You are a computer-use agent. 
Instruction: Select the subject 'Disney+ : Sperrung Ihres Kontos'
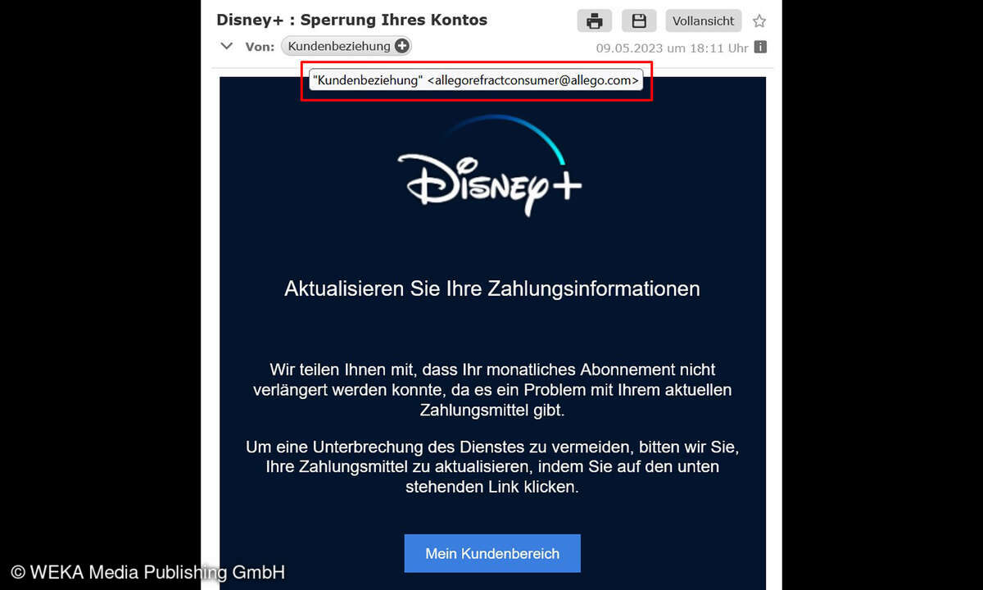351,20
